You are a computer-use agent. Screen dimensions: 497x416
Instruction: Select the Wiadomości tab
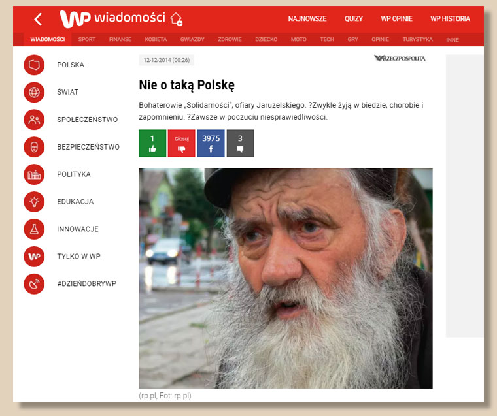48,40
